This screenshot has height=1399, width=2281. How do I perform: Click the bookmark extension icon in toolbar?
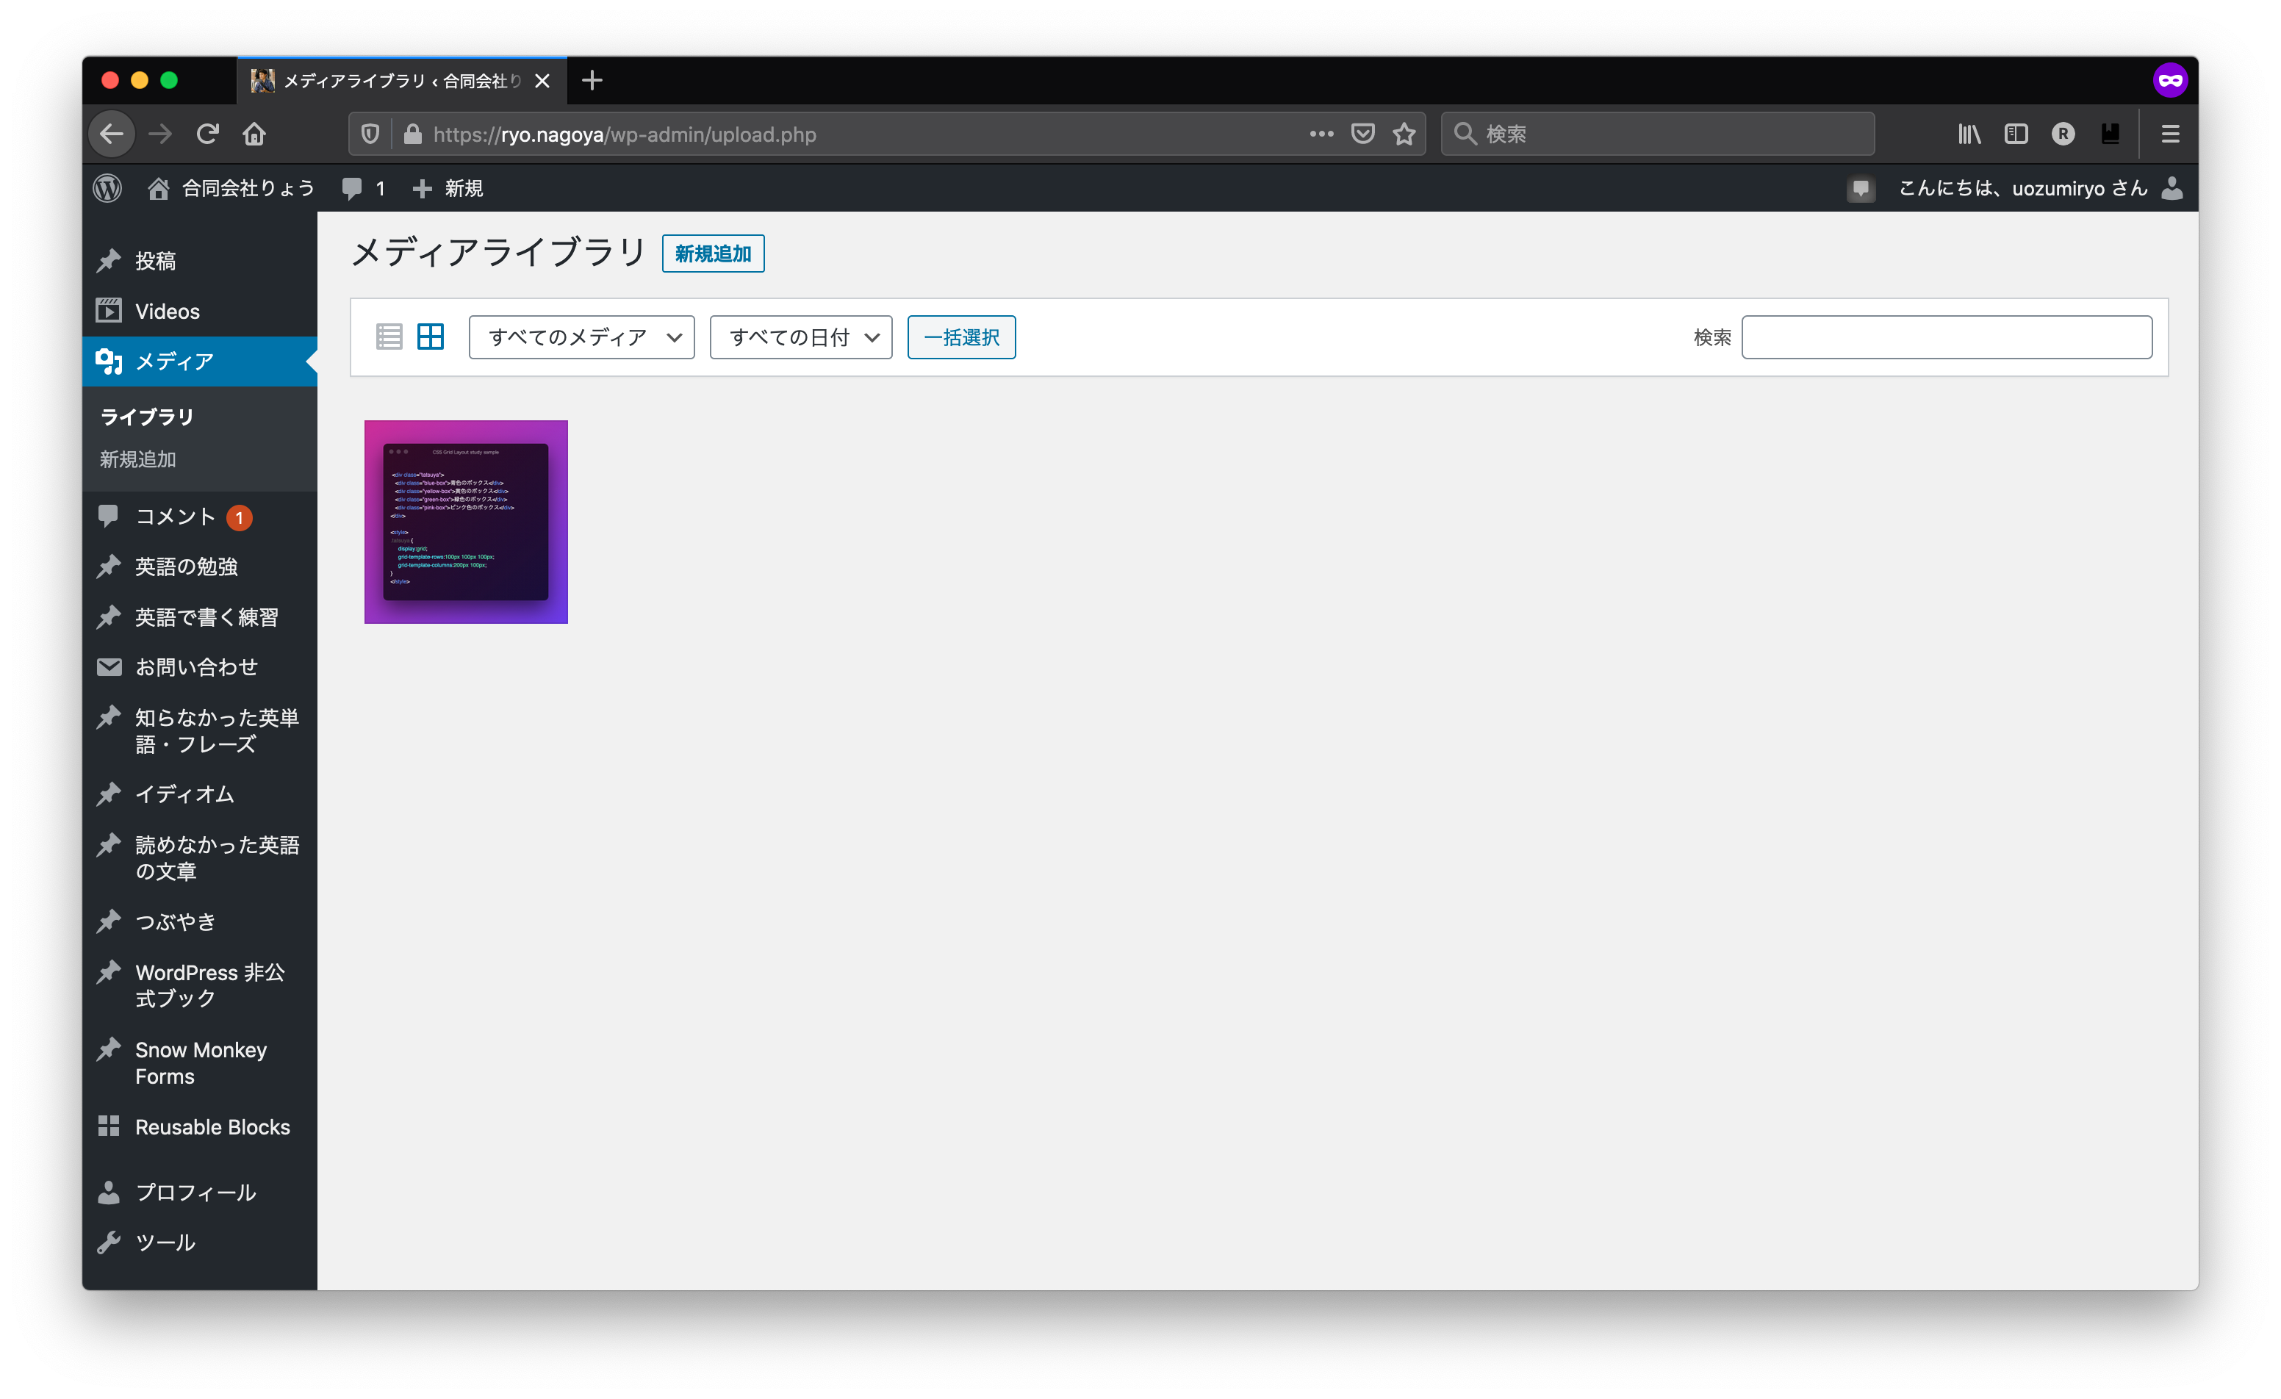[2111, 134]
